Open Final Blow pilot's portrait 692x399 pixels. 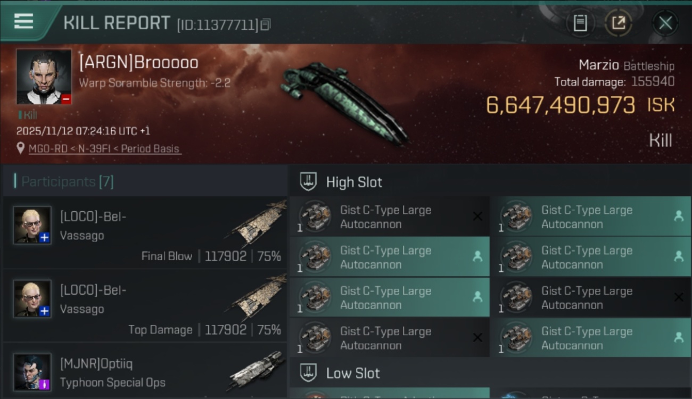32,225
